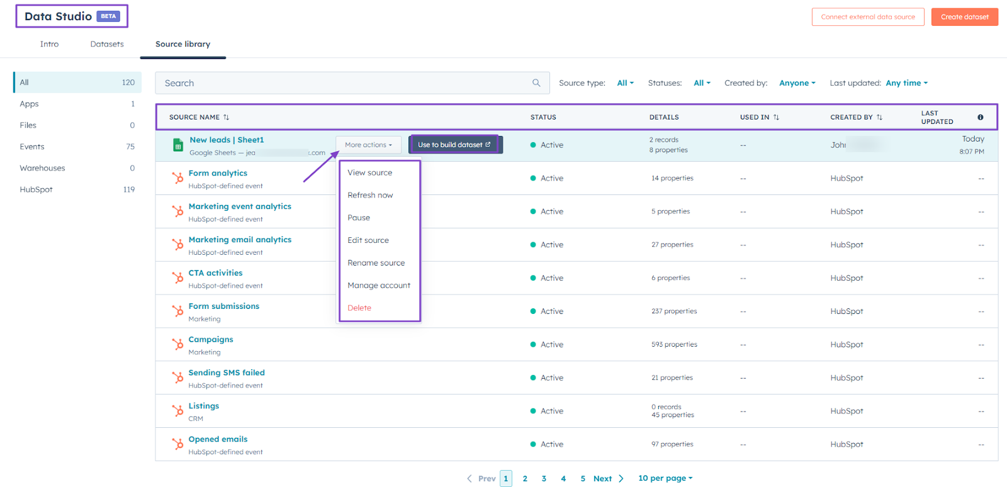Filter sidebar by Warehouses
1007x487 pixels.
click(x=77, y=168)
